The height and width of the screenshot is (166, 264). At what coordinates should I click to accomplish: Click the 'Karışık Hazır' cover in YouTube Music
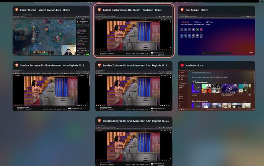196,89
